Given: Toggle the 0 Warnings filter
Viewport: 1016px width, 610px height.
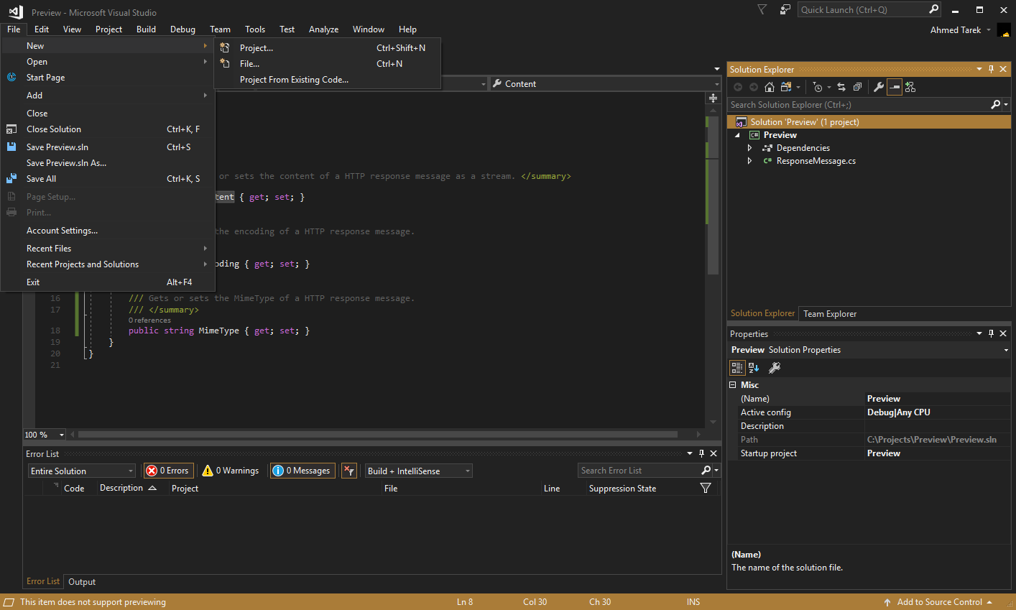Looking at the screenshot, I should [x=231, y=471].
